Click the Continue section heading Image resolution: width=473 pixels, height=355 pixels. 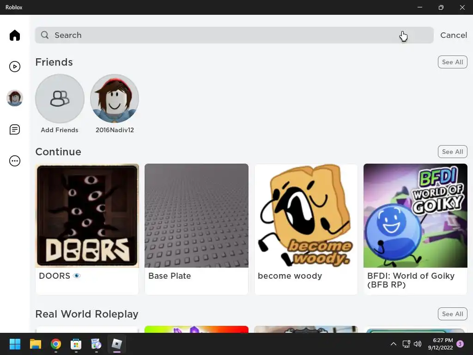pyautogui.click(x=58, y=152)
